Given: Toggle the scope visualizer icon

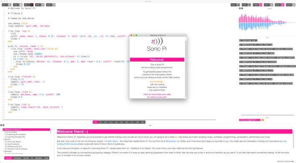Looking at the screenshot, I should pos(261,5).
